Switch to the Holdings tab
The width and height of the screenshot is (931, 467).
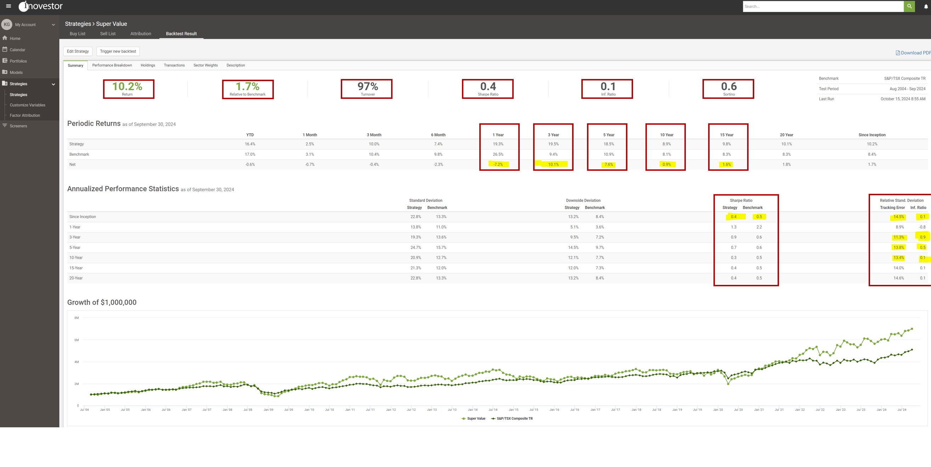pos(148,65)
